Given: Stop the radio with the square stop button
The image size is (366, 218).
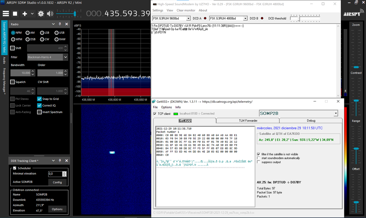Looking at the screenshot, I should (x=15, y=14).
